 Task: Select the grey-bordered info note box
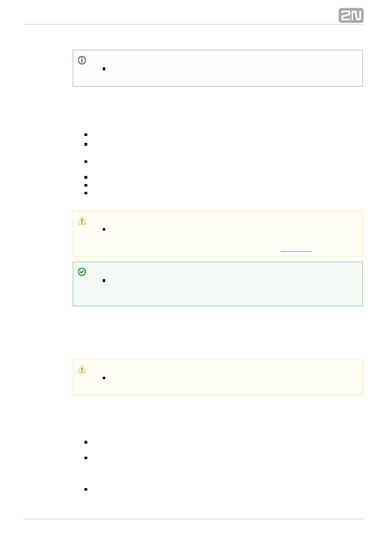point(218,69)
